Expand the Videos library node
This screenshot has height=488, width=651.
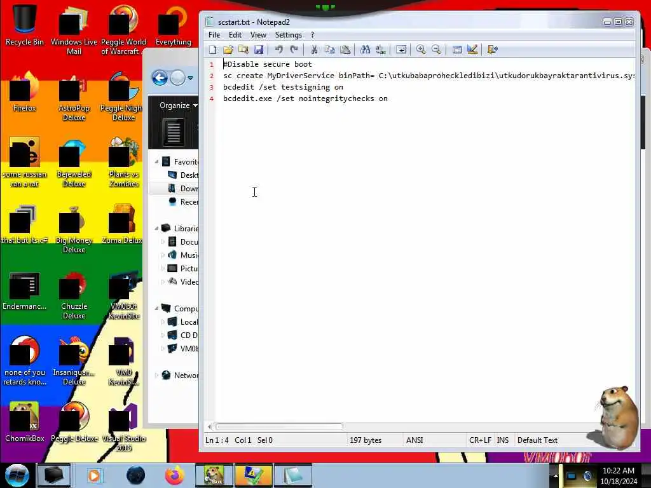[163, 281]
